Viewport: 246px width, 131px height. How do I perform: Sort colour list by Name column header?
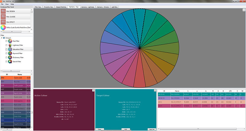(x=20, y=74)
